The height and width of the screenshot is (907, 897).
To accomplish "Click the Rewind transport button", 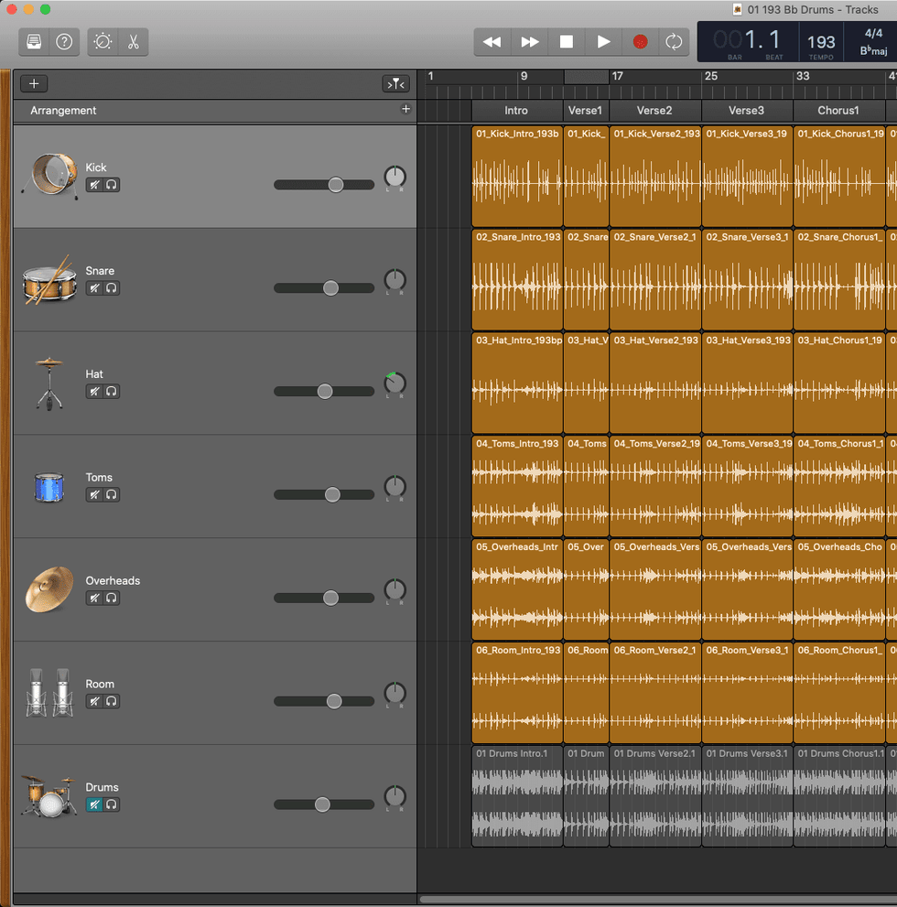I will 492,42.
